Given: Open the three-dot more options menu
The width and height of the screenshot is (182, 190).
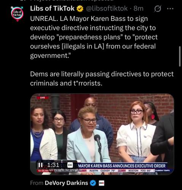Looking at the screenshot, I should pos(170,9).
